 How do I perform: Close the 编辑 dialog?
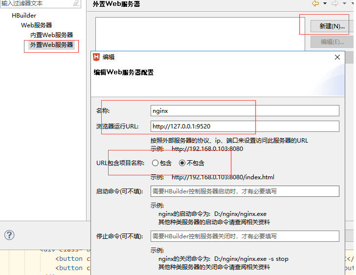pyautogui.click(x=337, y=57)
